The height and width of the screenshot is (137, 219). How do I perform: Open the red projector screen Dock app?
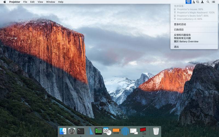pos(143,131)
